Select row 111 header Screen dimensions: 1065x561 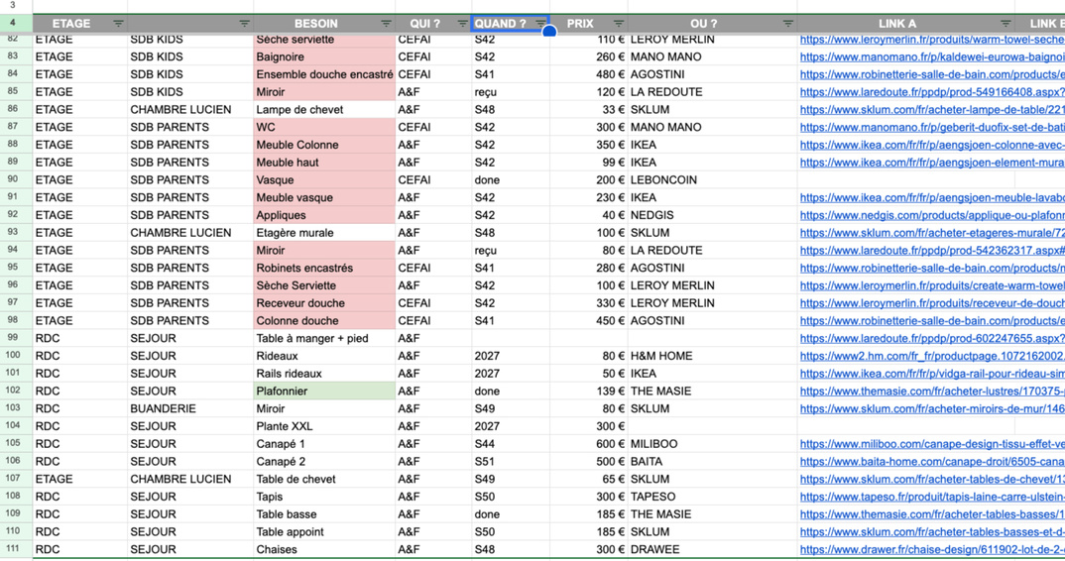tap(16, 549)
